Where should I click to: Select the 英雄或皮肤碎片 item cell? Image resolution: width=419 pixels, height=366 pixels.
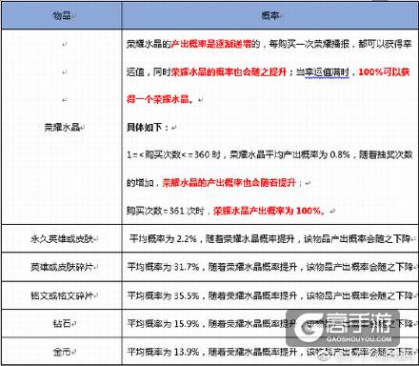tap(62, 267)
